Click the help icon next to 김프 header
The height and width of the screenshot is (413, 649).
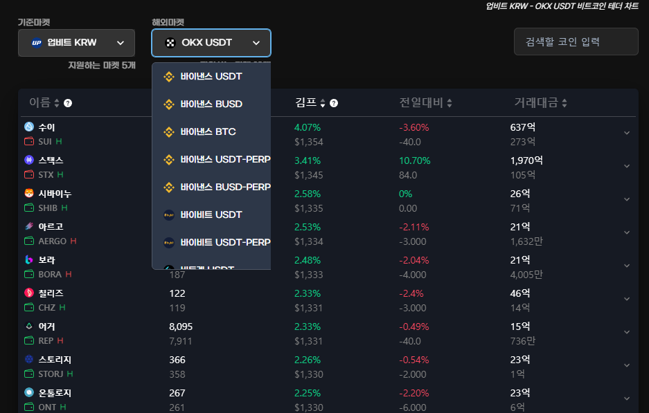[334, 103]
